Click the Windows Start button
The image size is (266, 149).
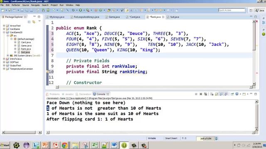click(5, 145)
